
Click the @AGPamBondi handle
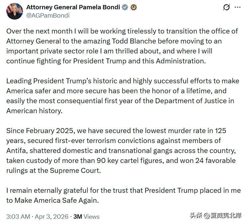[x=48, y=15]
